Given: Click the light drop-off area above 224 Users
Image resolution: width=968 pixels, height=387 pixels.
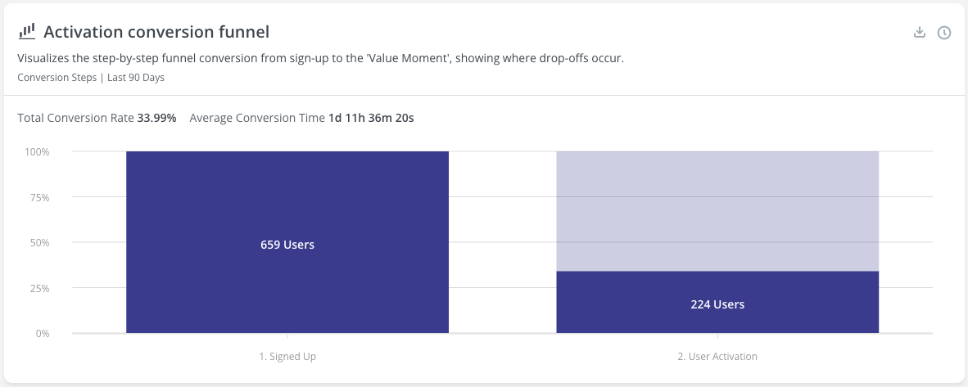Looking at the screenshot, I should tap(717, 211).
